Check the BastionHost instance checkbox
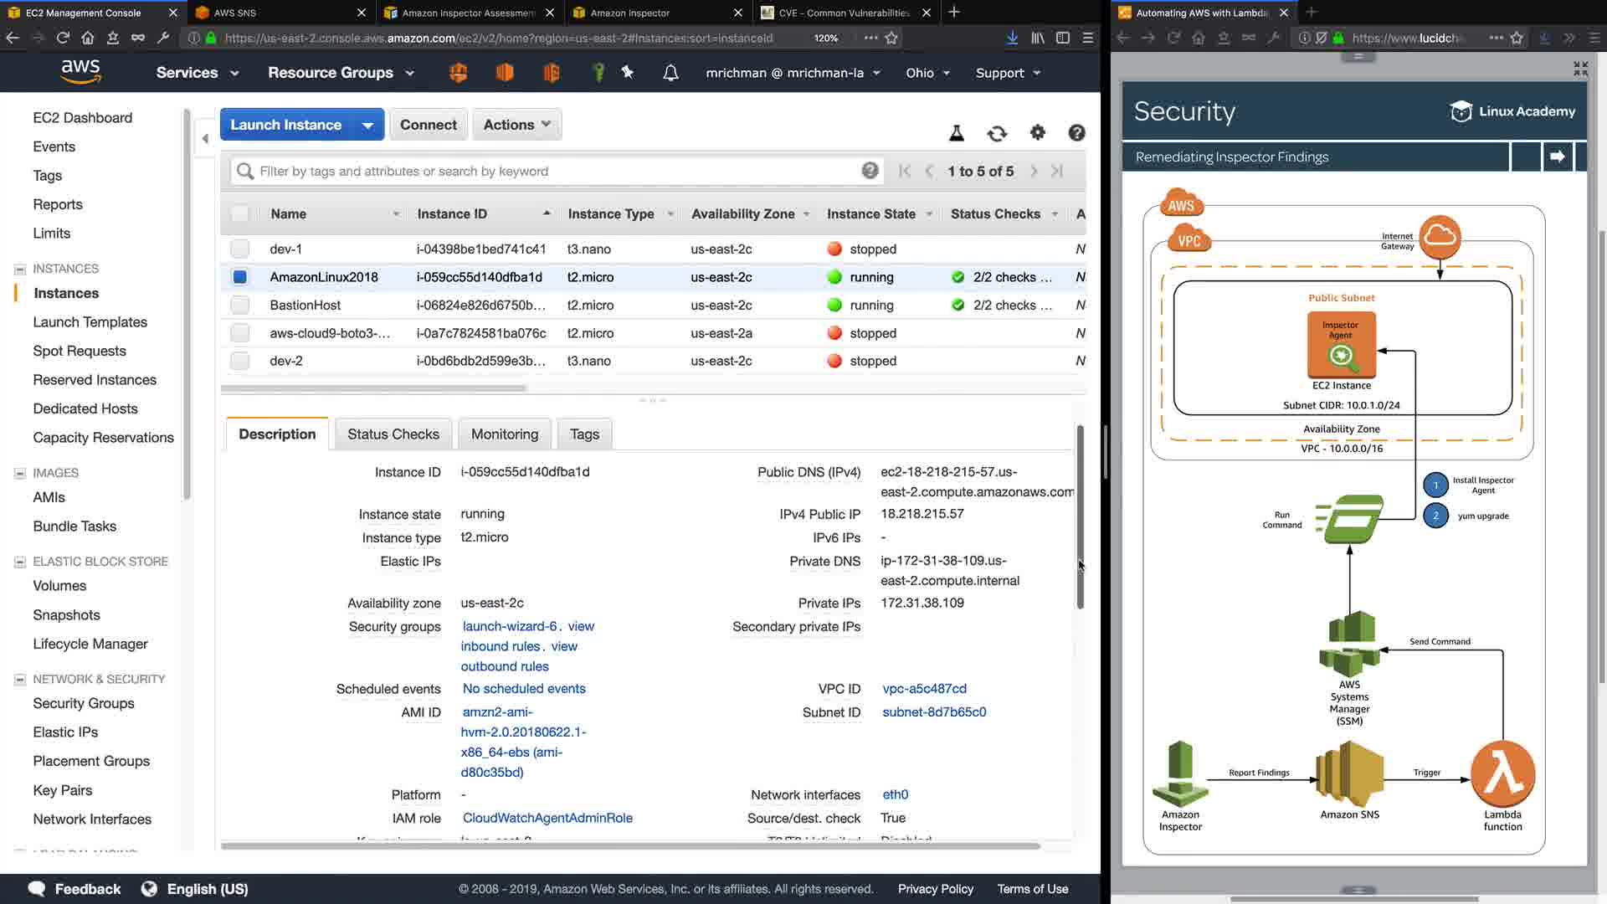Image resolution: width=1607 pixels, height=904 pixels. coord(240,306)
